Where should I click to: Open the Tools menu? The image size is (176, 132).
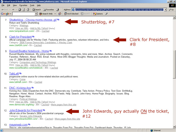point(32,5)
